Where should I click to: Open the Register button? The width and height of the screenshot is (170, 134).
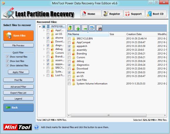(x=112, y=14)
